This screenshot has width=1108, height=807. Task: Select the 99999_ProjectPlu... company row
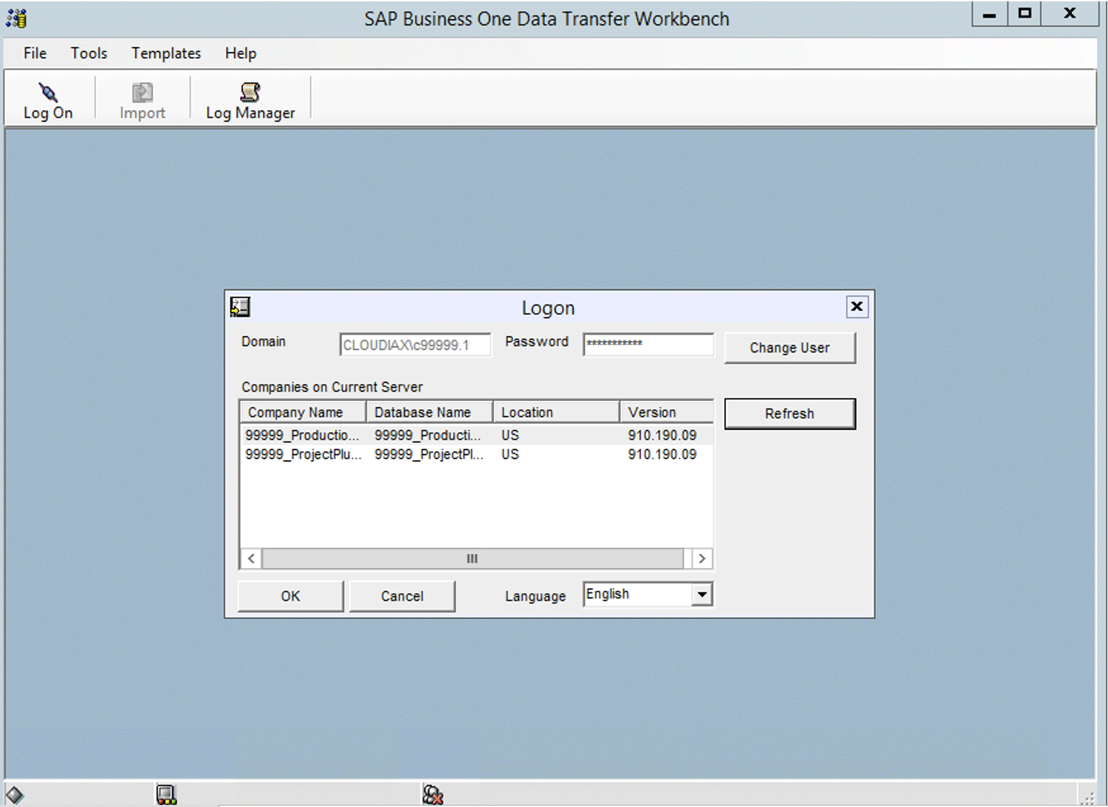click(476, 454)
